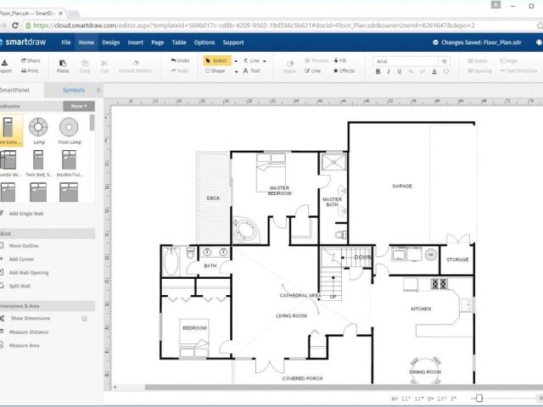Open the Design menu
Screen dimensions: 543x407
(110, 42)
